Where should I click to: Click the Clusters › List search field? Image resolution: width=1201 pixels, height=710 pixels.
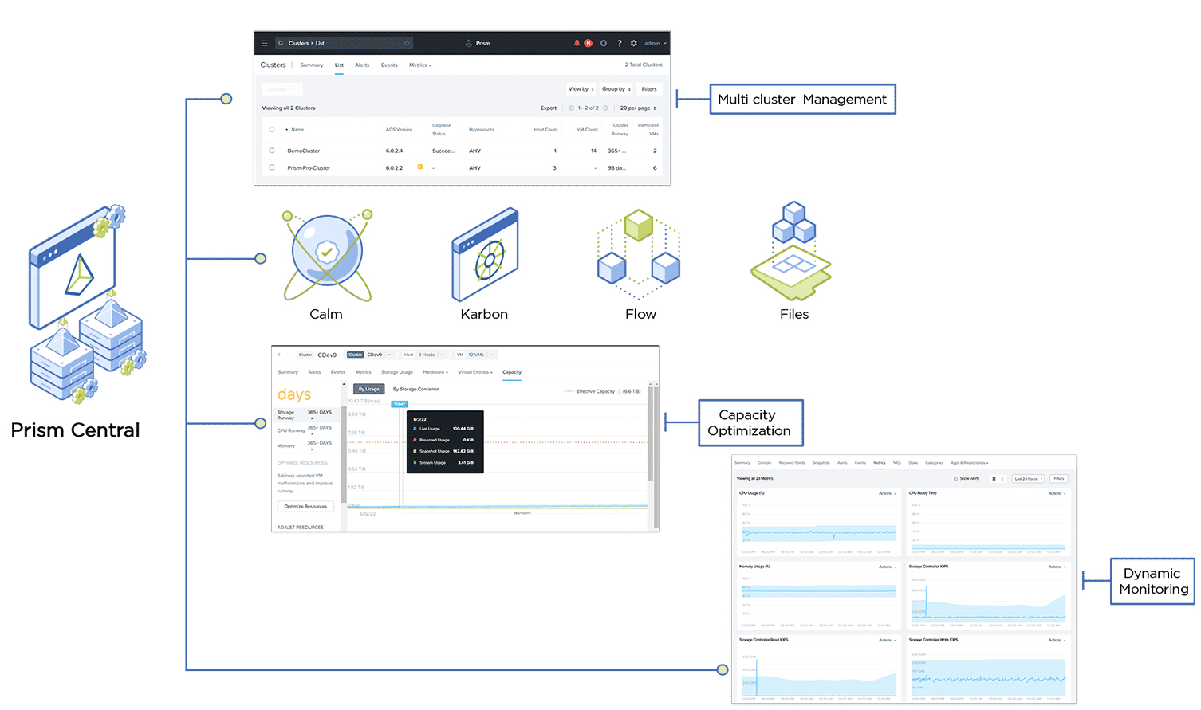[x=344, y=43]
